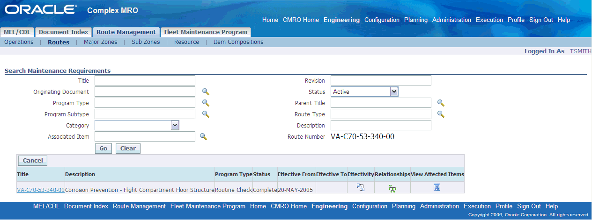Open Engineering in top navigation
The image size is (592, 220).
point(341,20)
